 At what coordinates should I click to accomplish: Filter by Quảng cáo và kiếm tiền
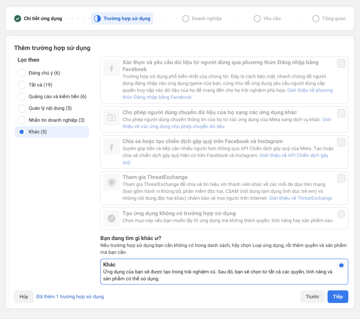pos(22,97)
